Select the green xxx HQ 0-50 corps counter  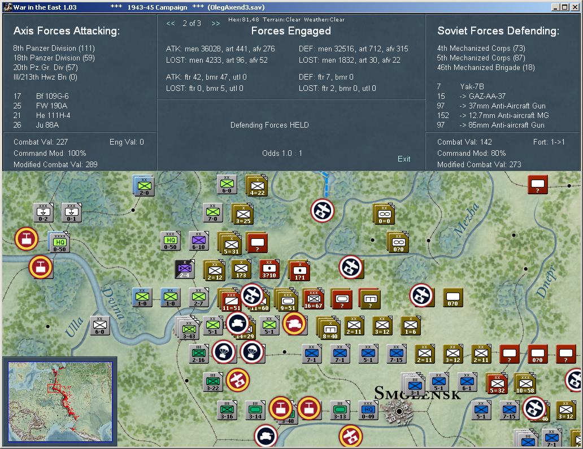coord(170,241)
